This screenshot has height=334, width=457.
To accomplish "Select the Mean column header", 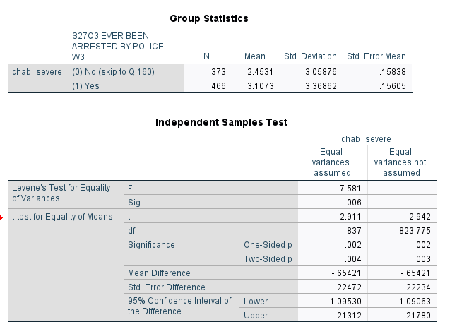I will pyautogui.click(x=255, y=56).
